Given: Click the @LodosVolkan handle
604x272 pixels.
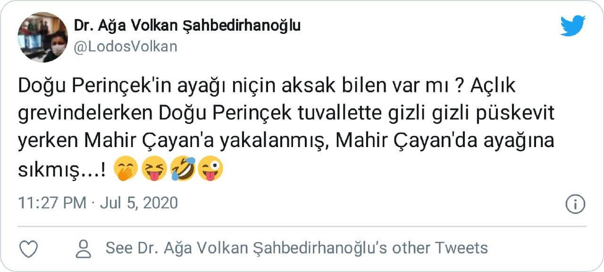Looking at the screenshot, I should (x=126, y=47).
